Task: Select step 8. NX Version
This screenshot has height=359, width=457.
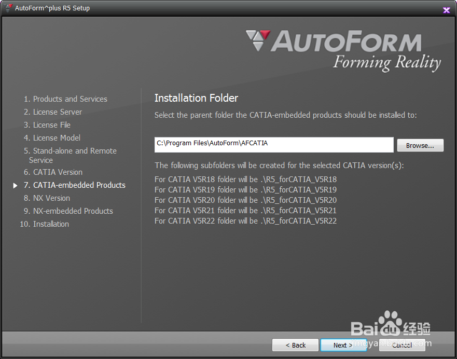Action: (x=47, y=198)
